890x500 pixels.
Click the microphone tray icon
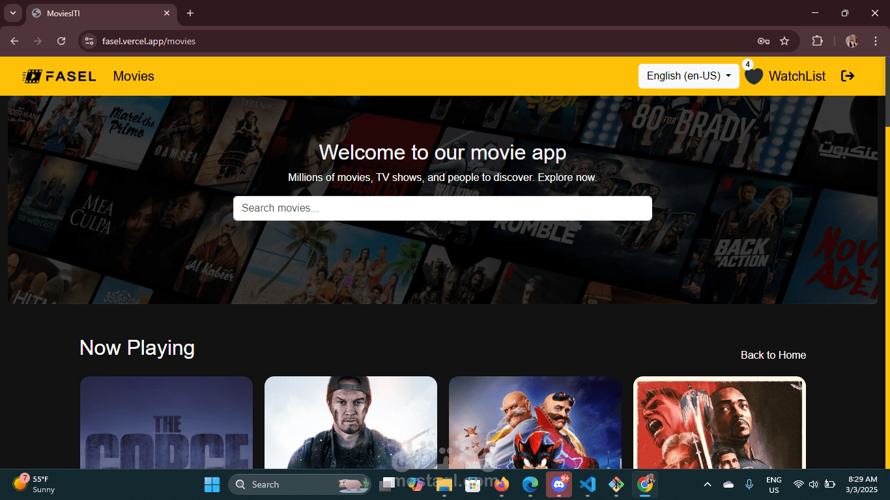749,484
